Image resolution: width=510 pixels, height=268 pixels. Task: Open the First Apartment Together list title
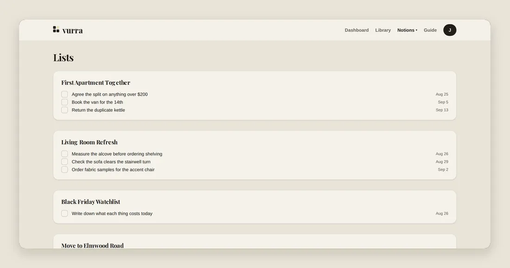(x=96, y=83)
